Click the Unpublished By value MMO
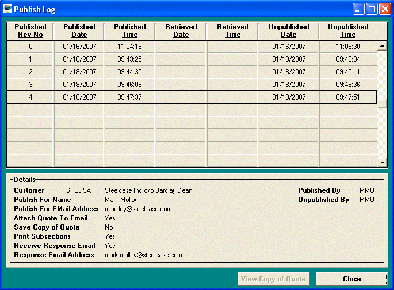The width and height of the screenshot is (394, 290). tap(367, 200)
